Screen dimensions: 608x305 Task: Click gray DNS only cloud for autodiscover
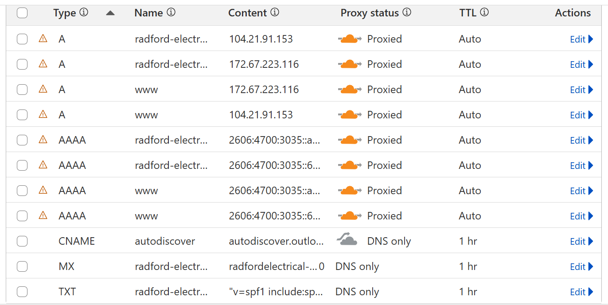coord(347,240)
